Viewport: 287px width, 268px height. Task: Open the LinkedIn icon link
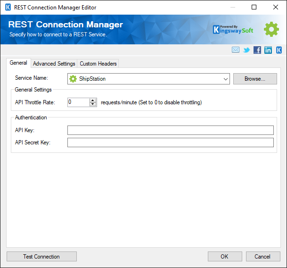tap(268, 50)
